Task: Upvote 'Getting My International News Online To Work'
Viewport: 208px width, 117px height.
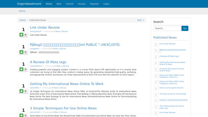Action: coord(21,91)
